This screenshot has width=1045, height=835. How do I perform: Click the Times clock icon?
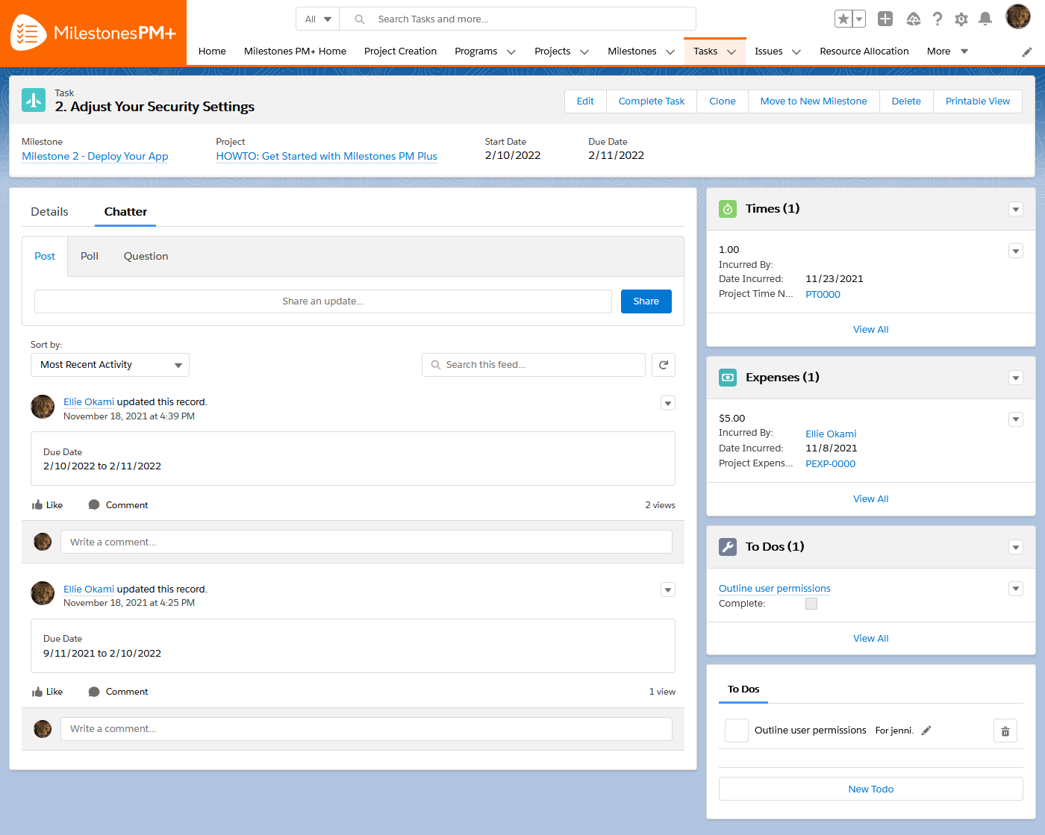728,209
